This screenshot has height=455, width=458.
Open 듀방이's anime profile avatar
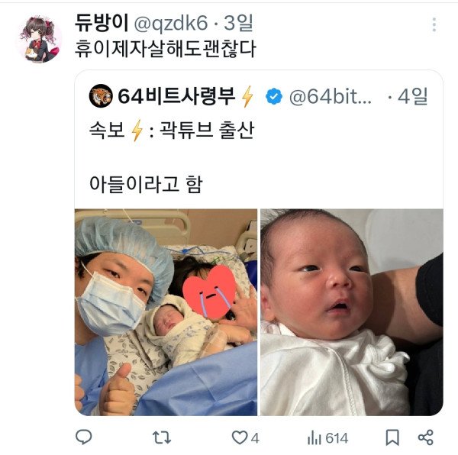40,38
